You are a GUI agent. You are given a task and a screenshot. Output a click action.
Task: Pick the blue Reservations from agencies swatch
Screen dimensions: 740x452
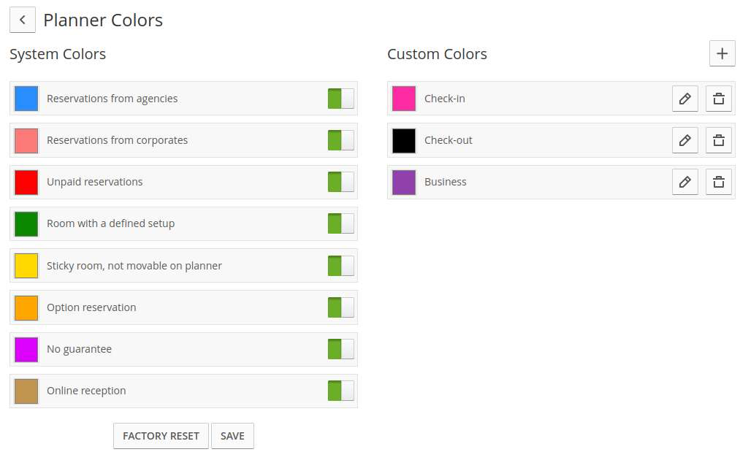[x=26, y=99]
